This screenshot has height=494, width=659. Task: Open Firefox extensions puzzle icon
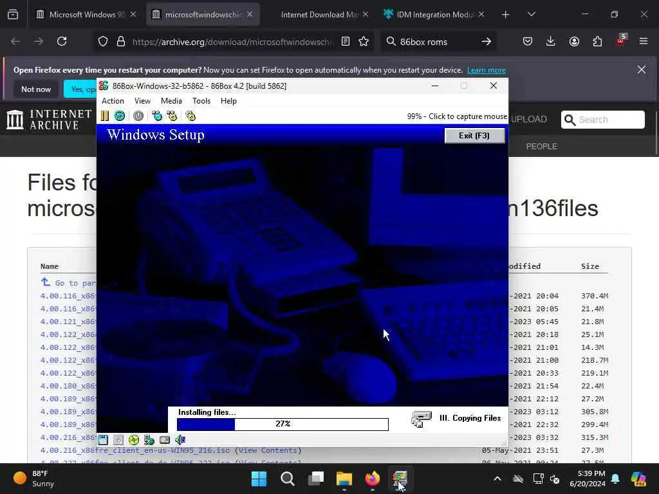(x=597, y=41)
